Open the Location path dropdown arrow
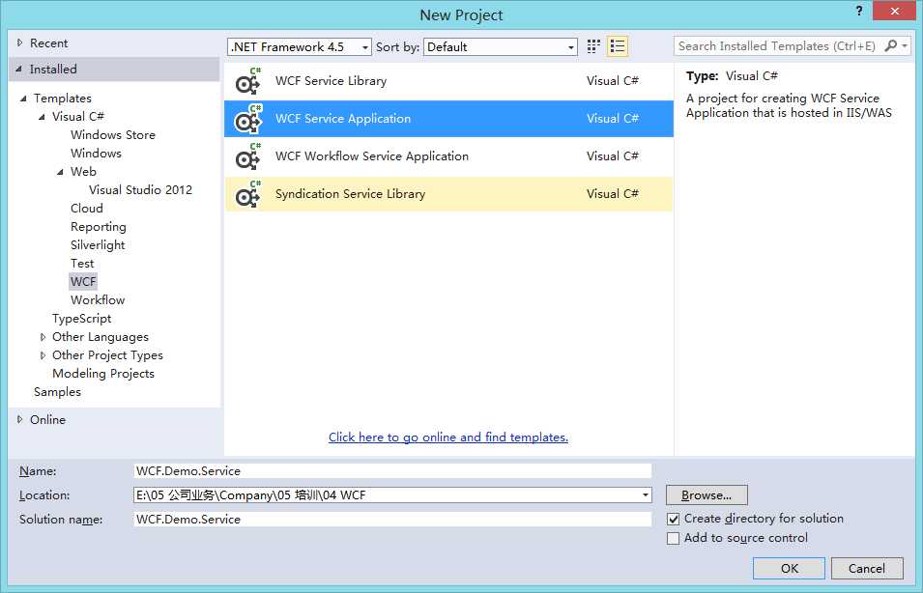This screenshot has width=923, height=593. coord(646,495)
